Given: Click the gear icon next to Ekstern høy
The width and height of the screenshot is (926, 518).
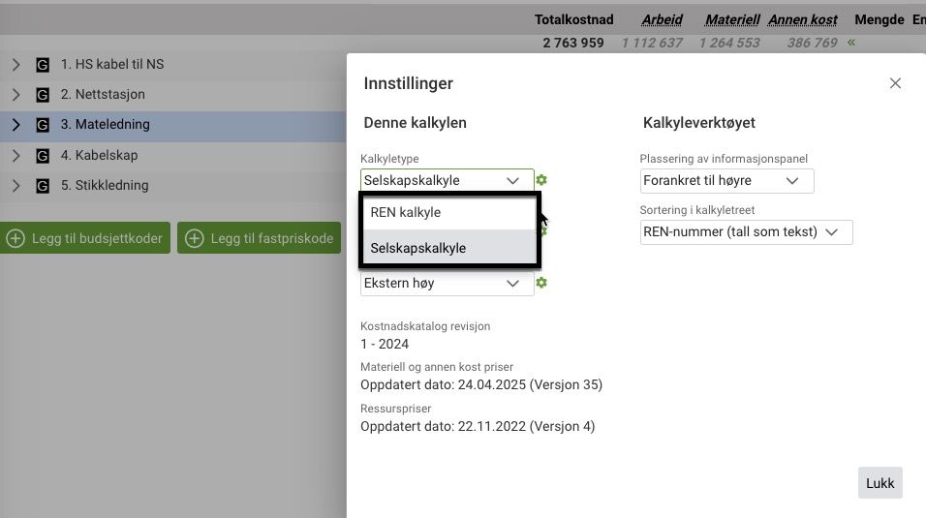Looking at the screenshot, I should [x=541, y=283].
